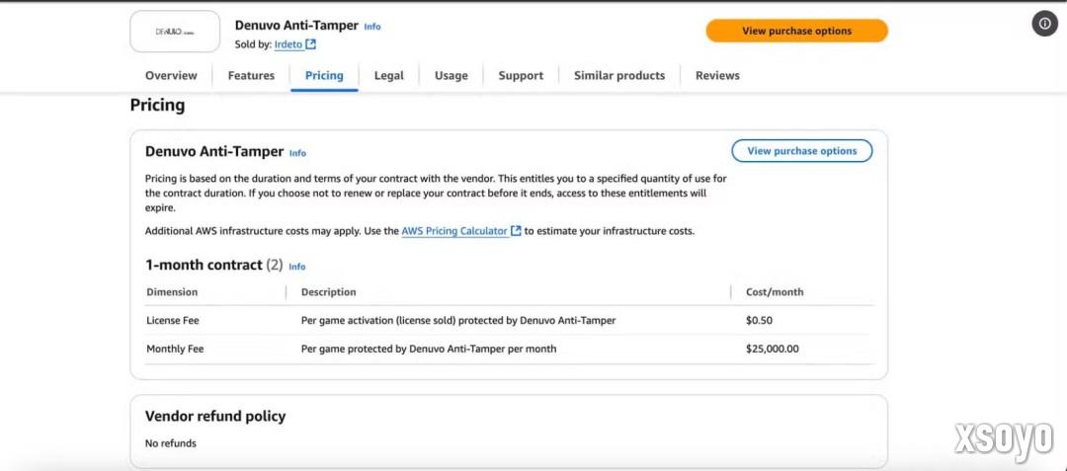Switch to the Features tab

coord(251,76)
